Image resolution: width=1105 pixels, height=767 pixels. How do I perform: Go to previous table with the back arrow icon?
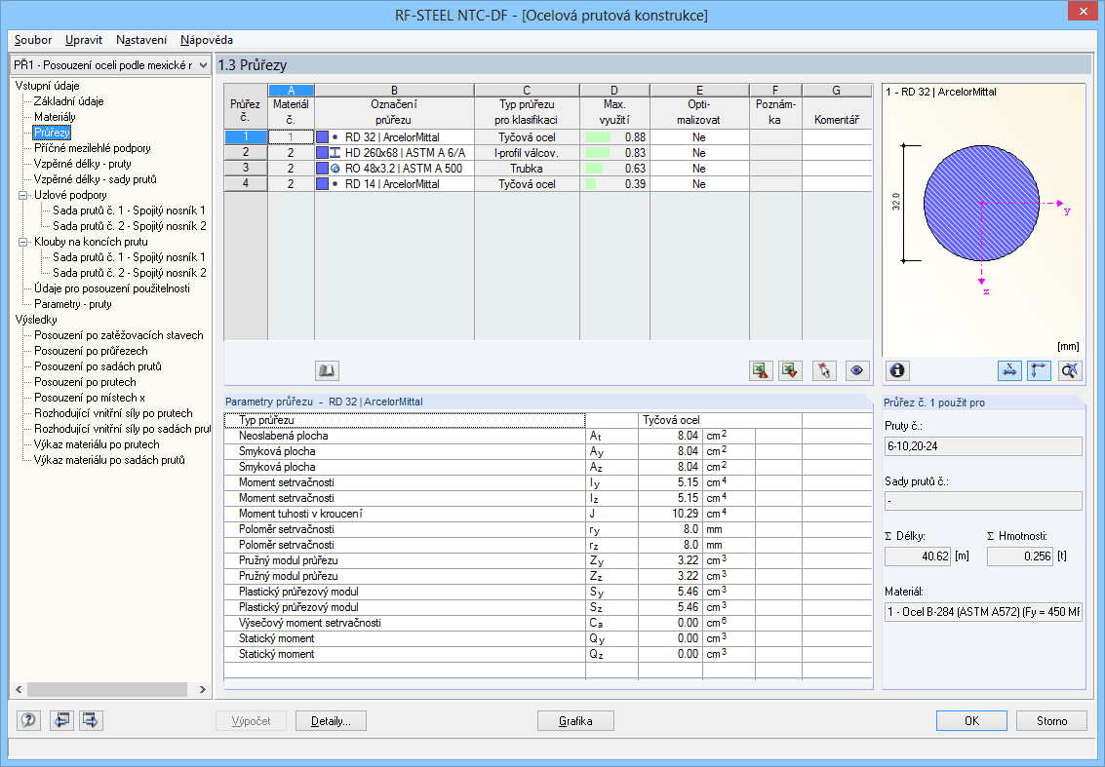(x=62, y=720)
